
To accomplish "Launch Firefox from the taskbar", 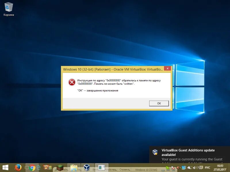I will [18, 168].
